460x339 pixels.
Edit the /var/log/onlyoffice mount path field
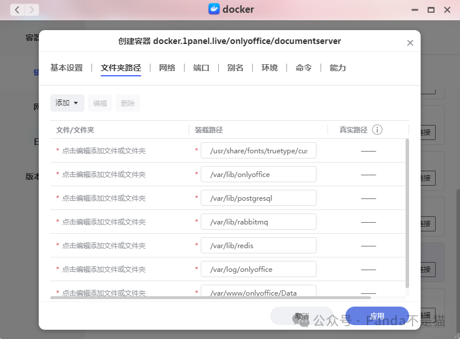coord(259,269)
